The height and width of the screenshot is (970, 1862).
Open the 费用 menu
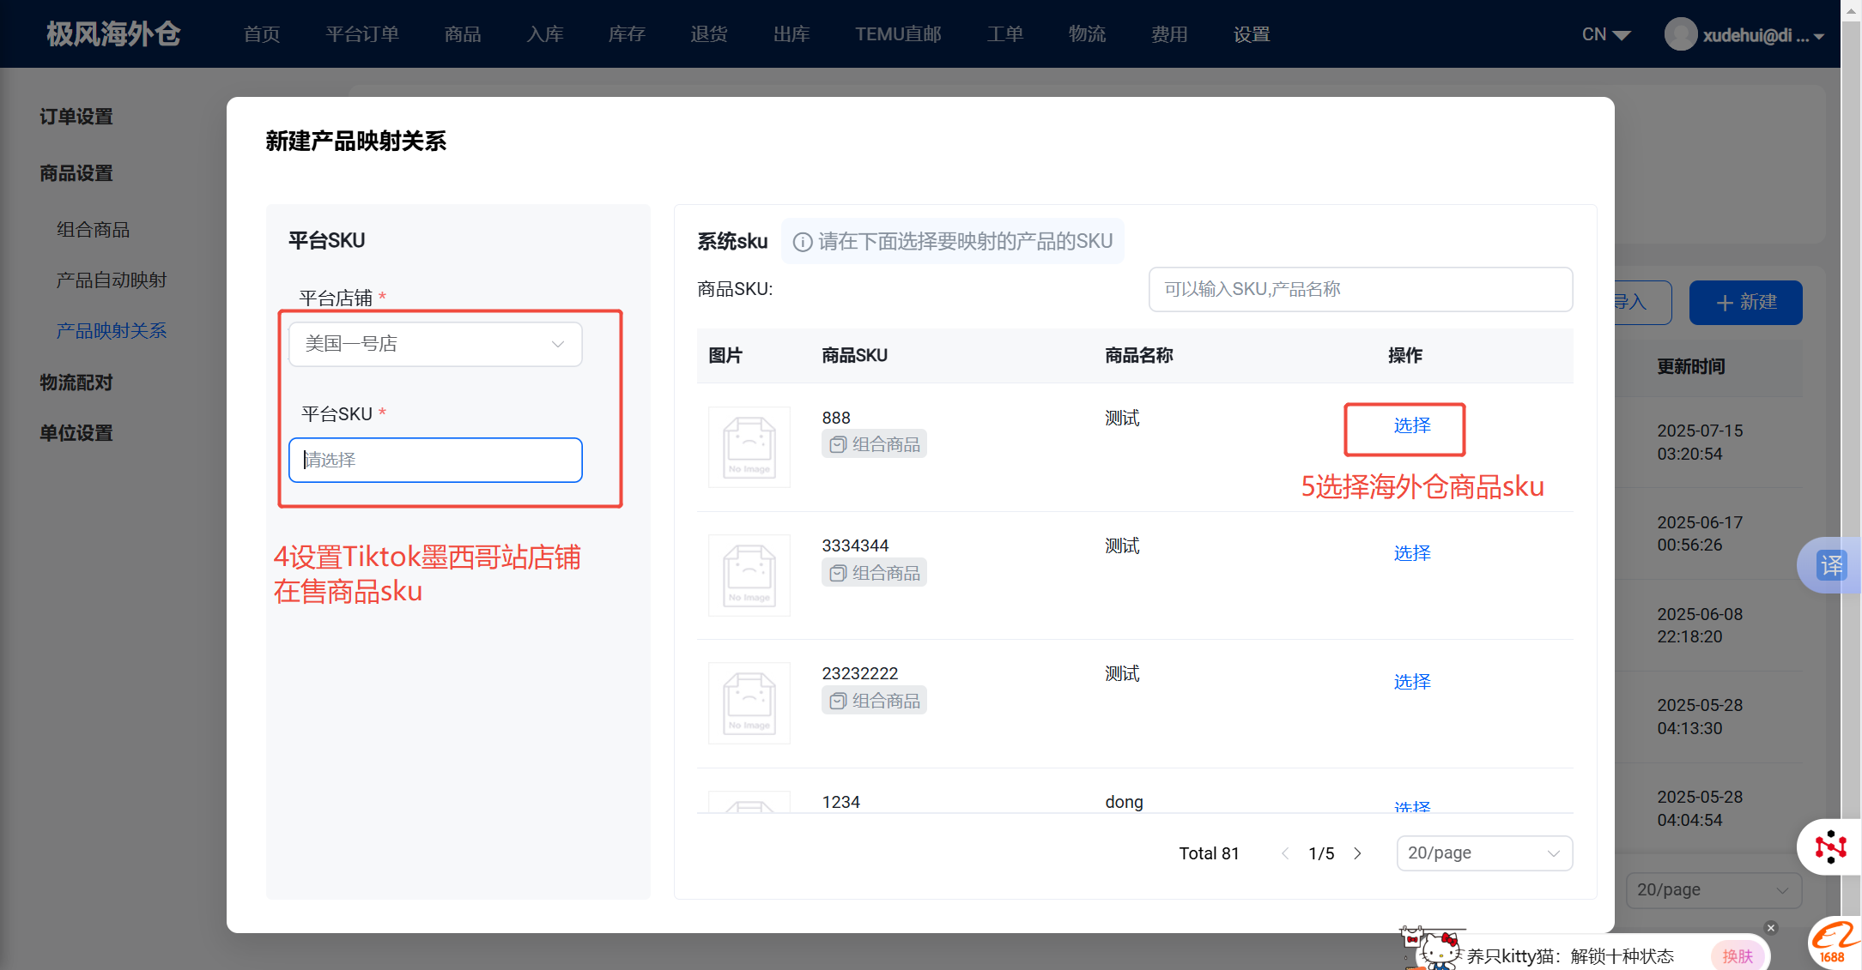[1169, 34]
